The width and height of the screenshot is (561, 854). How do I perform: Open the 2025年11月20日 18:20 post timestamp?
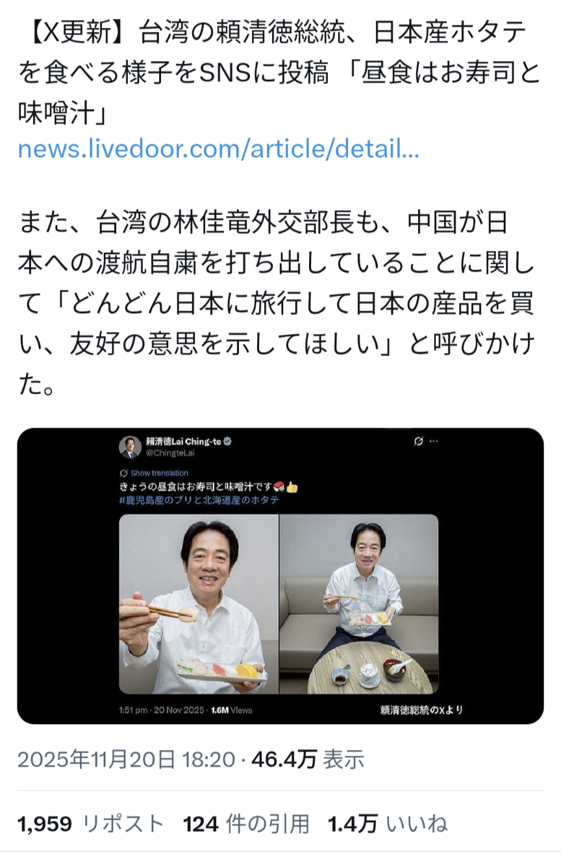(x=126, y=759)
